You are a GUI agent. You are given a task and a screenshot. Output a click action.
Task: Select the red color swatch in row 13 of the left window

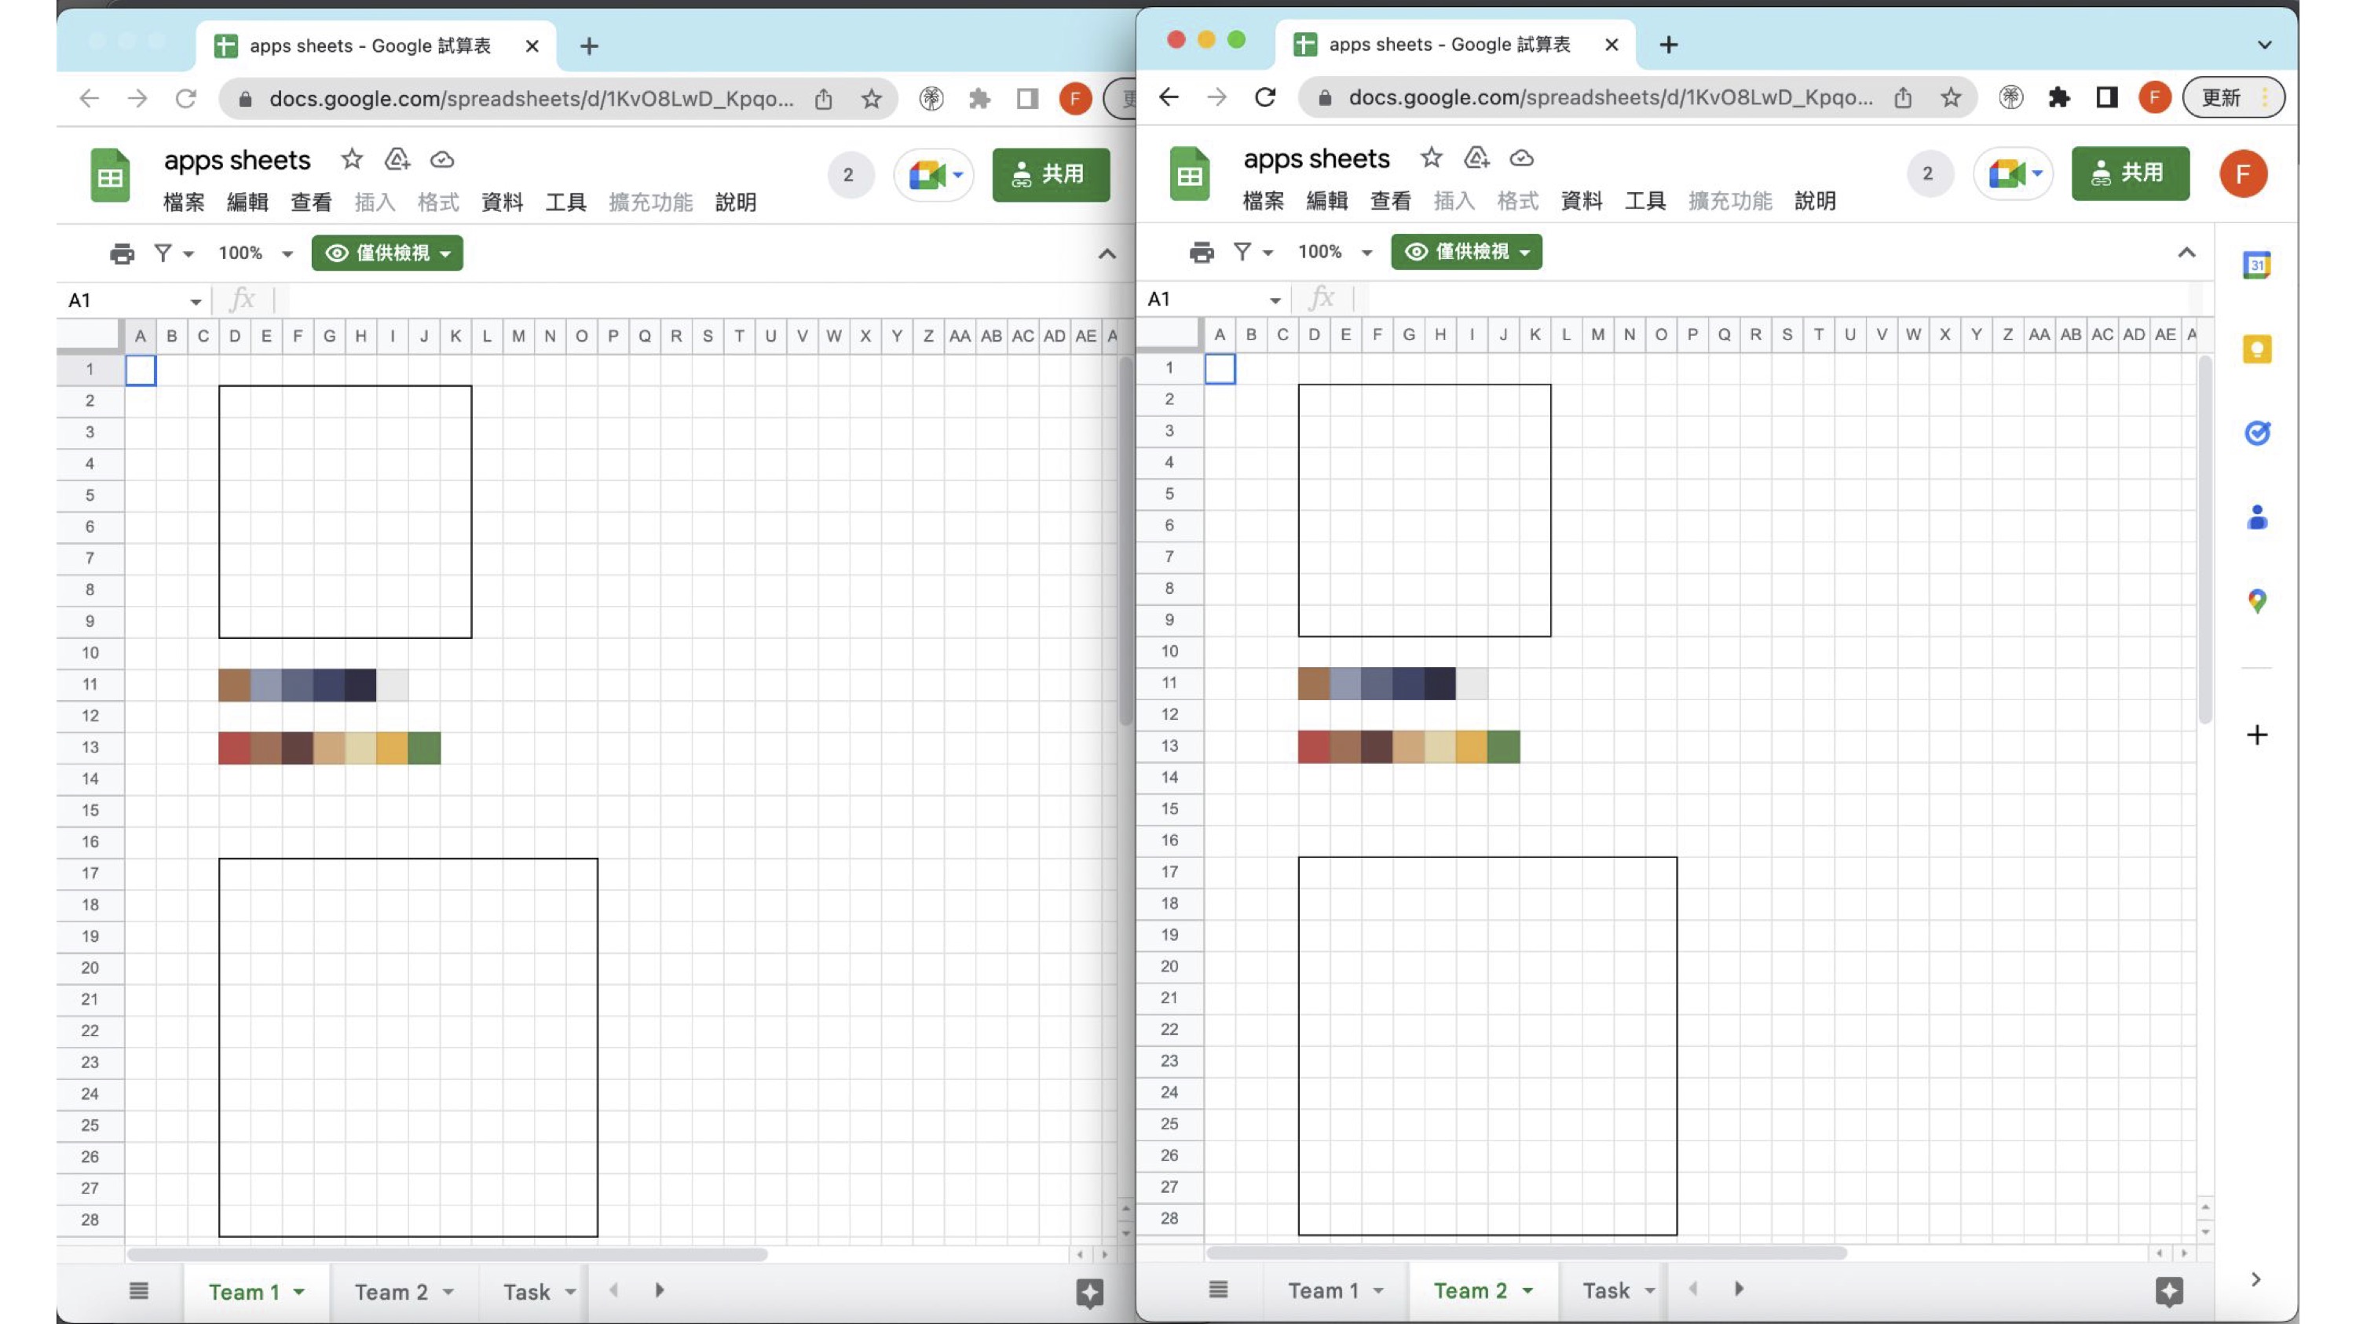click(233, 747)
